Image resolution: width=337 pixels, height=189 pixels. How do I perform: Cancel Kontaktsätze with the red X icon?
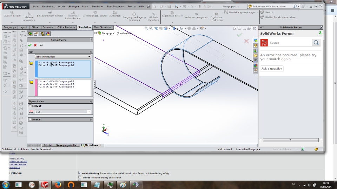pos(35,45)
